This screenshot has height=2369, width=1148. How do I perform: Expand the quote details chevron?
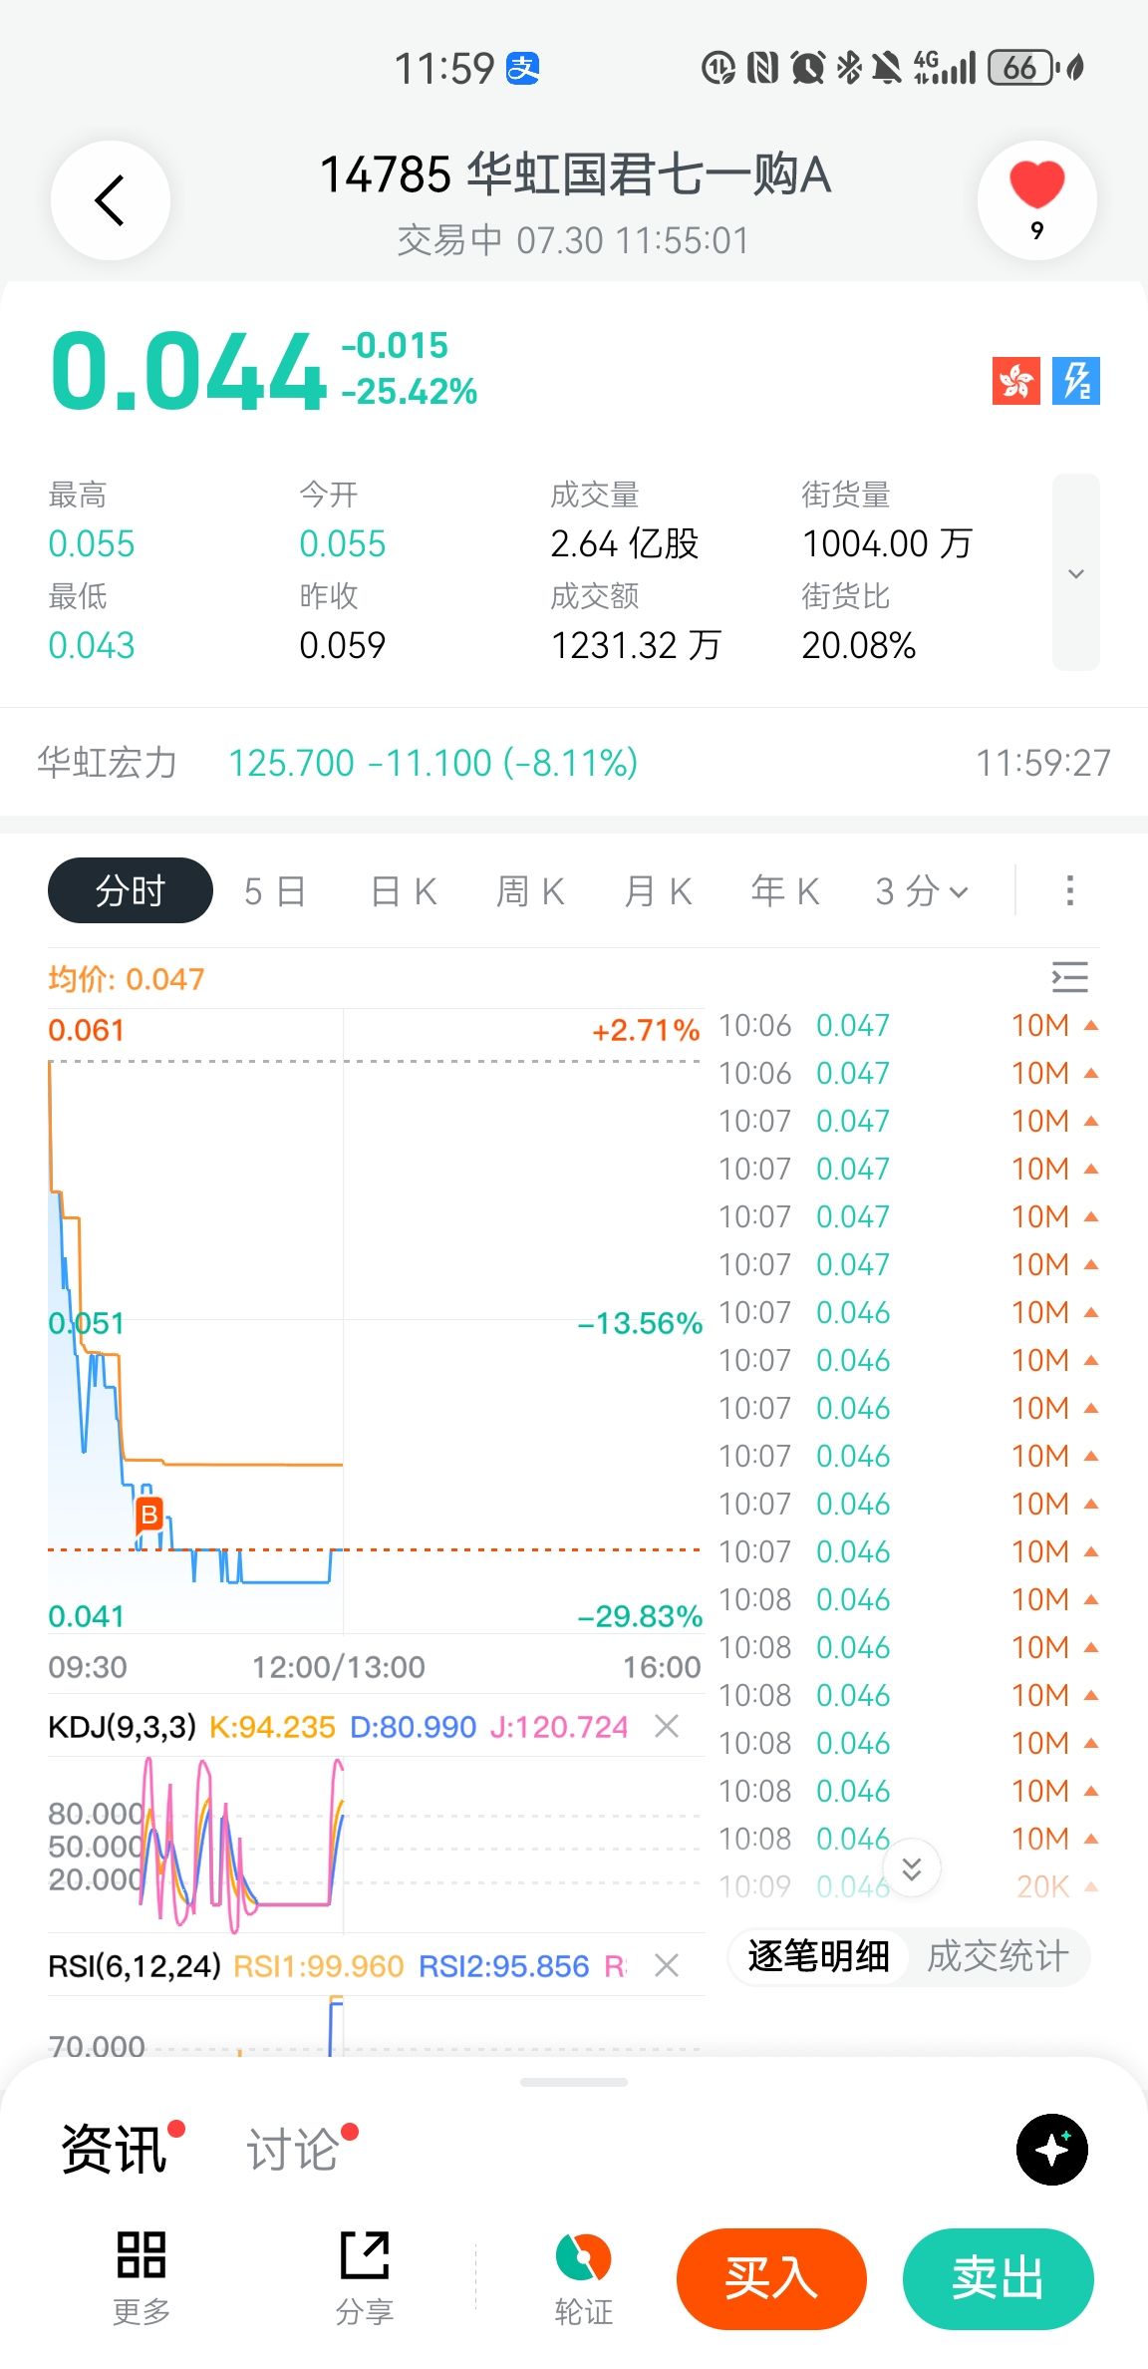tap(1076, 572)
